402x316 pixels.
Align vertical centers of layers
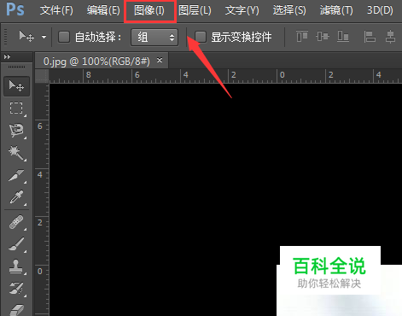pyautogui.click(x=323, y=37)
